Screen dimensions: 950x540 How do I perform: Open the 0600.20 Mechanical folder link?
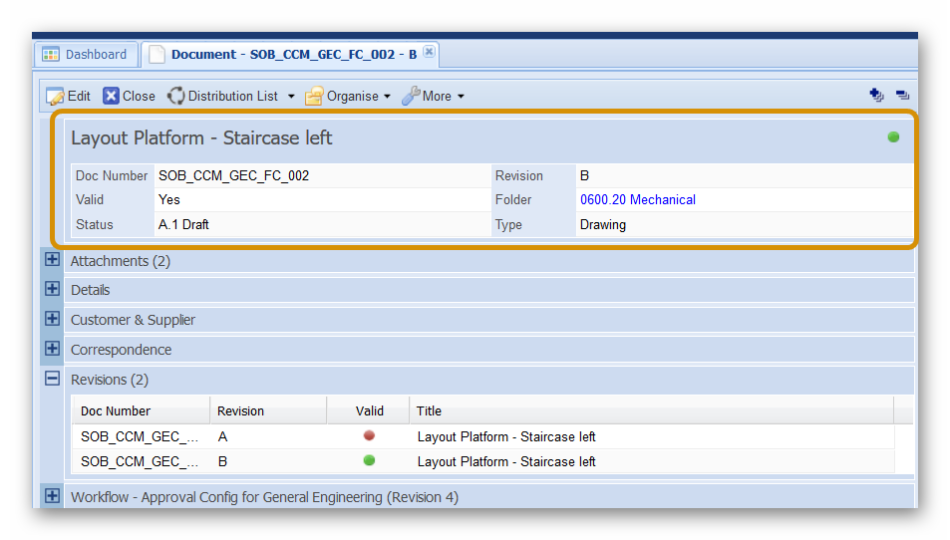coord(637,200)
